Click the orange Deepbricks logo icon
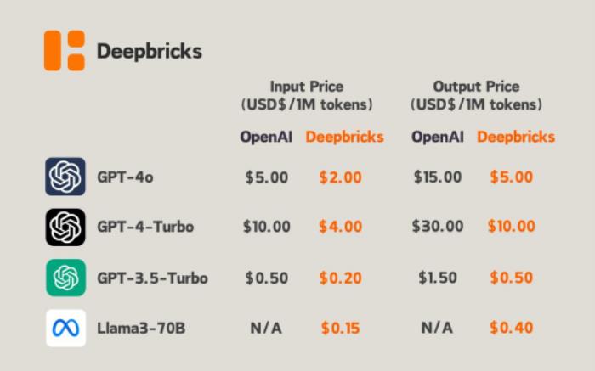 coord(65,50)
